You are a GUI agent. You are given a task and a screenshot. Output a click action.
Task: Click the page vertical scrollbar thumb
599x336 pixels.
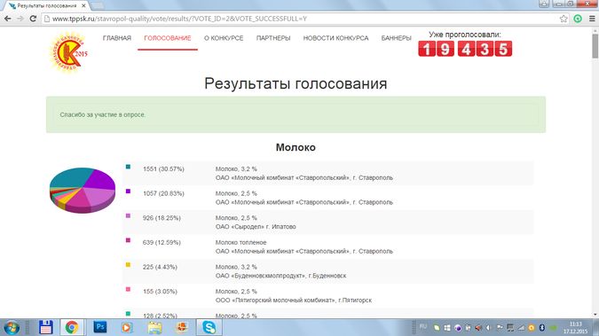pos(595,46)
